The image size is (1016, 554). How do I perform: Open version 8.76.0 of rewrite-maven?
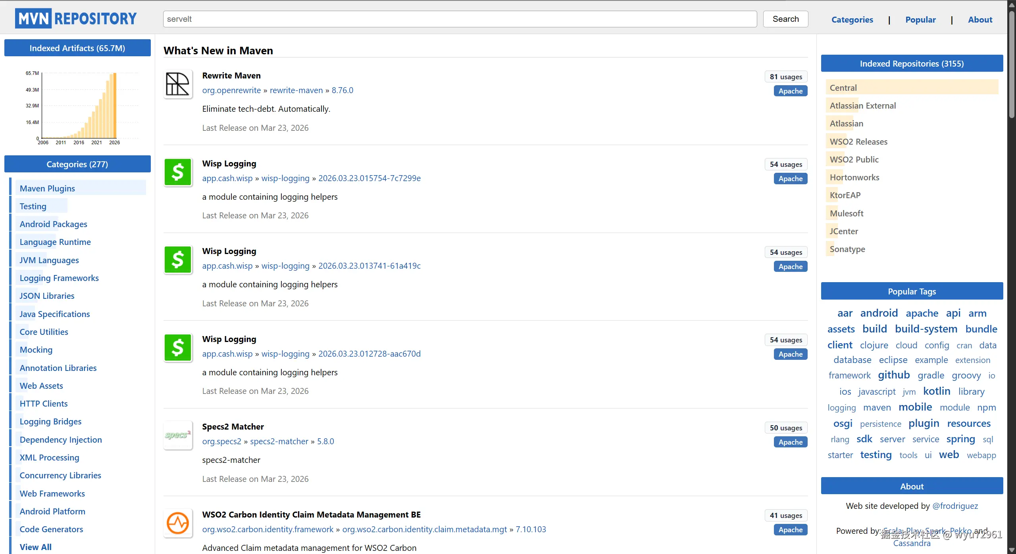[x=342, y=90]
